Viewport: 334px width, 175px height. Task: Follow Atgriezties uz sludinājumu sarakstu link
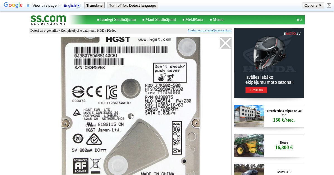(x=209, y=31)
